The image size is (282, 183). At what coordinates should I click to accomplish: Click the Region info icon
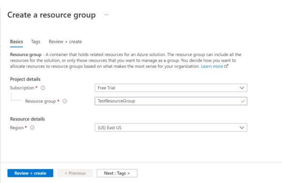pyautogui.click(x=32, y=128)
